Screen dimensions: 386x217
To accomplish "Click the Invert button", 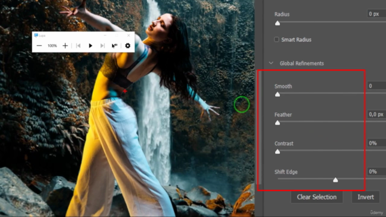I will tap(365, 197).
